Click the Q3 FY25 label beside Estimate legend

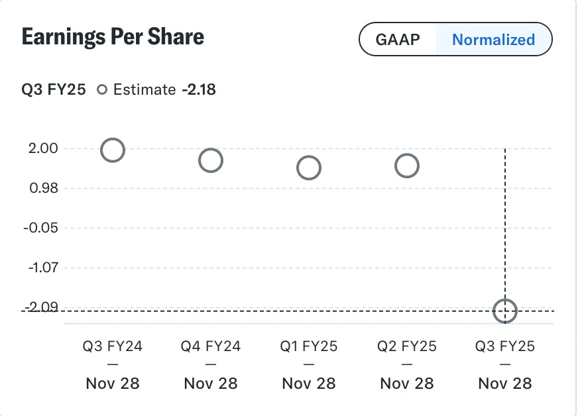(54, 90)
